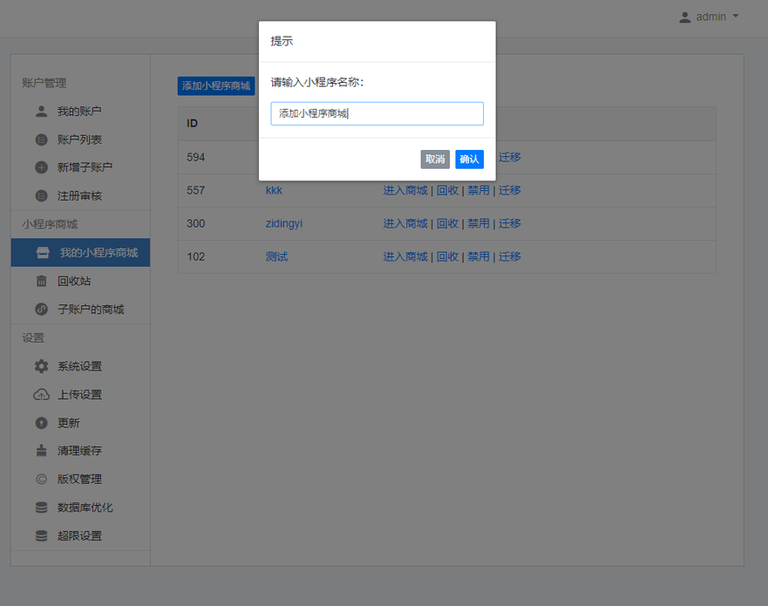Viewport: 768px width, 606px height.
Task: Click 禁用 link for row 102
Action: (479, 256)
